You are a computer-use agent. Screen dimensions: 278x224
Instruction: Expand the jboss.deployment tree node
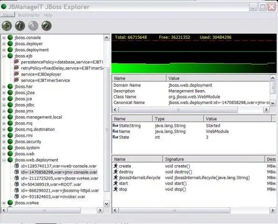4,50
